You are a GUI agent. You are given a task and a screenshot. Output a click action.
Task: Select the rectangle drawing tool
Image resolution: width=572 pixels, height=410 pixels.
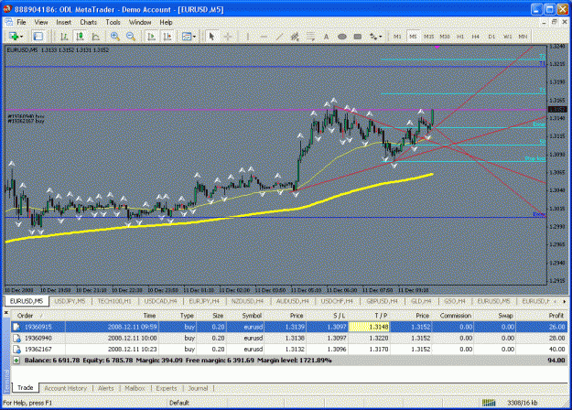tap(358, 37)
